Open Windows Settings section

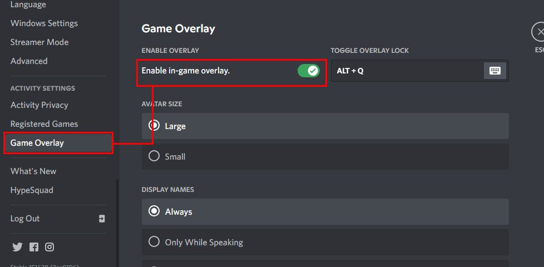44,23
